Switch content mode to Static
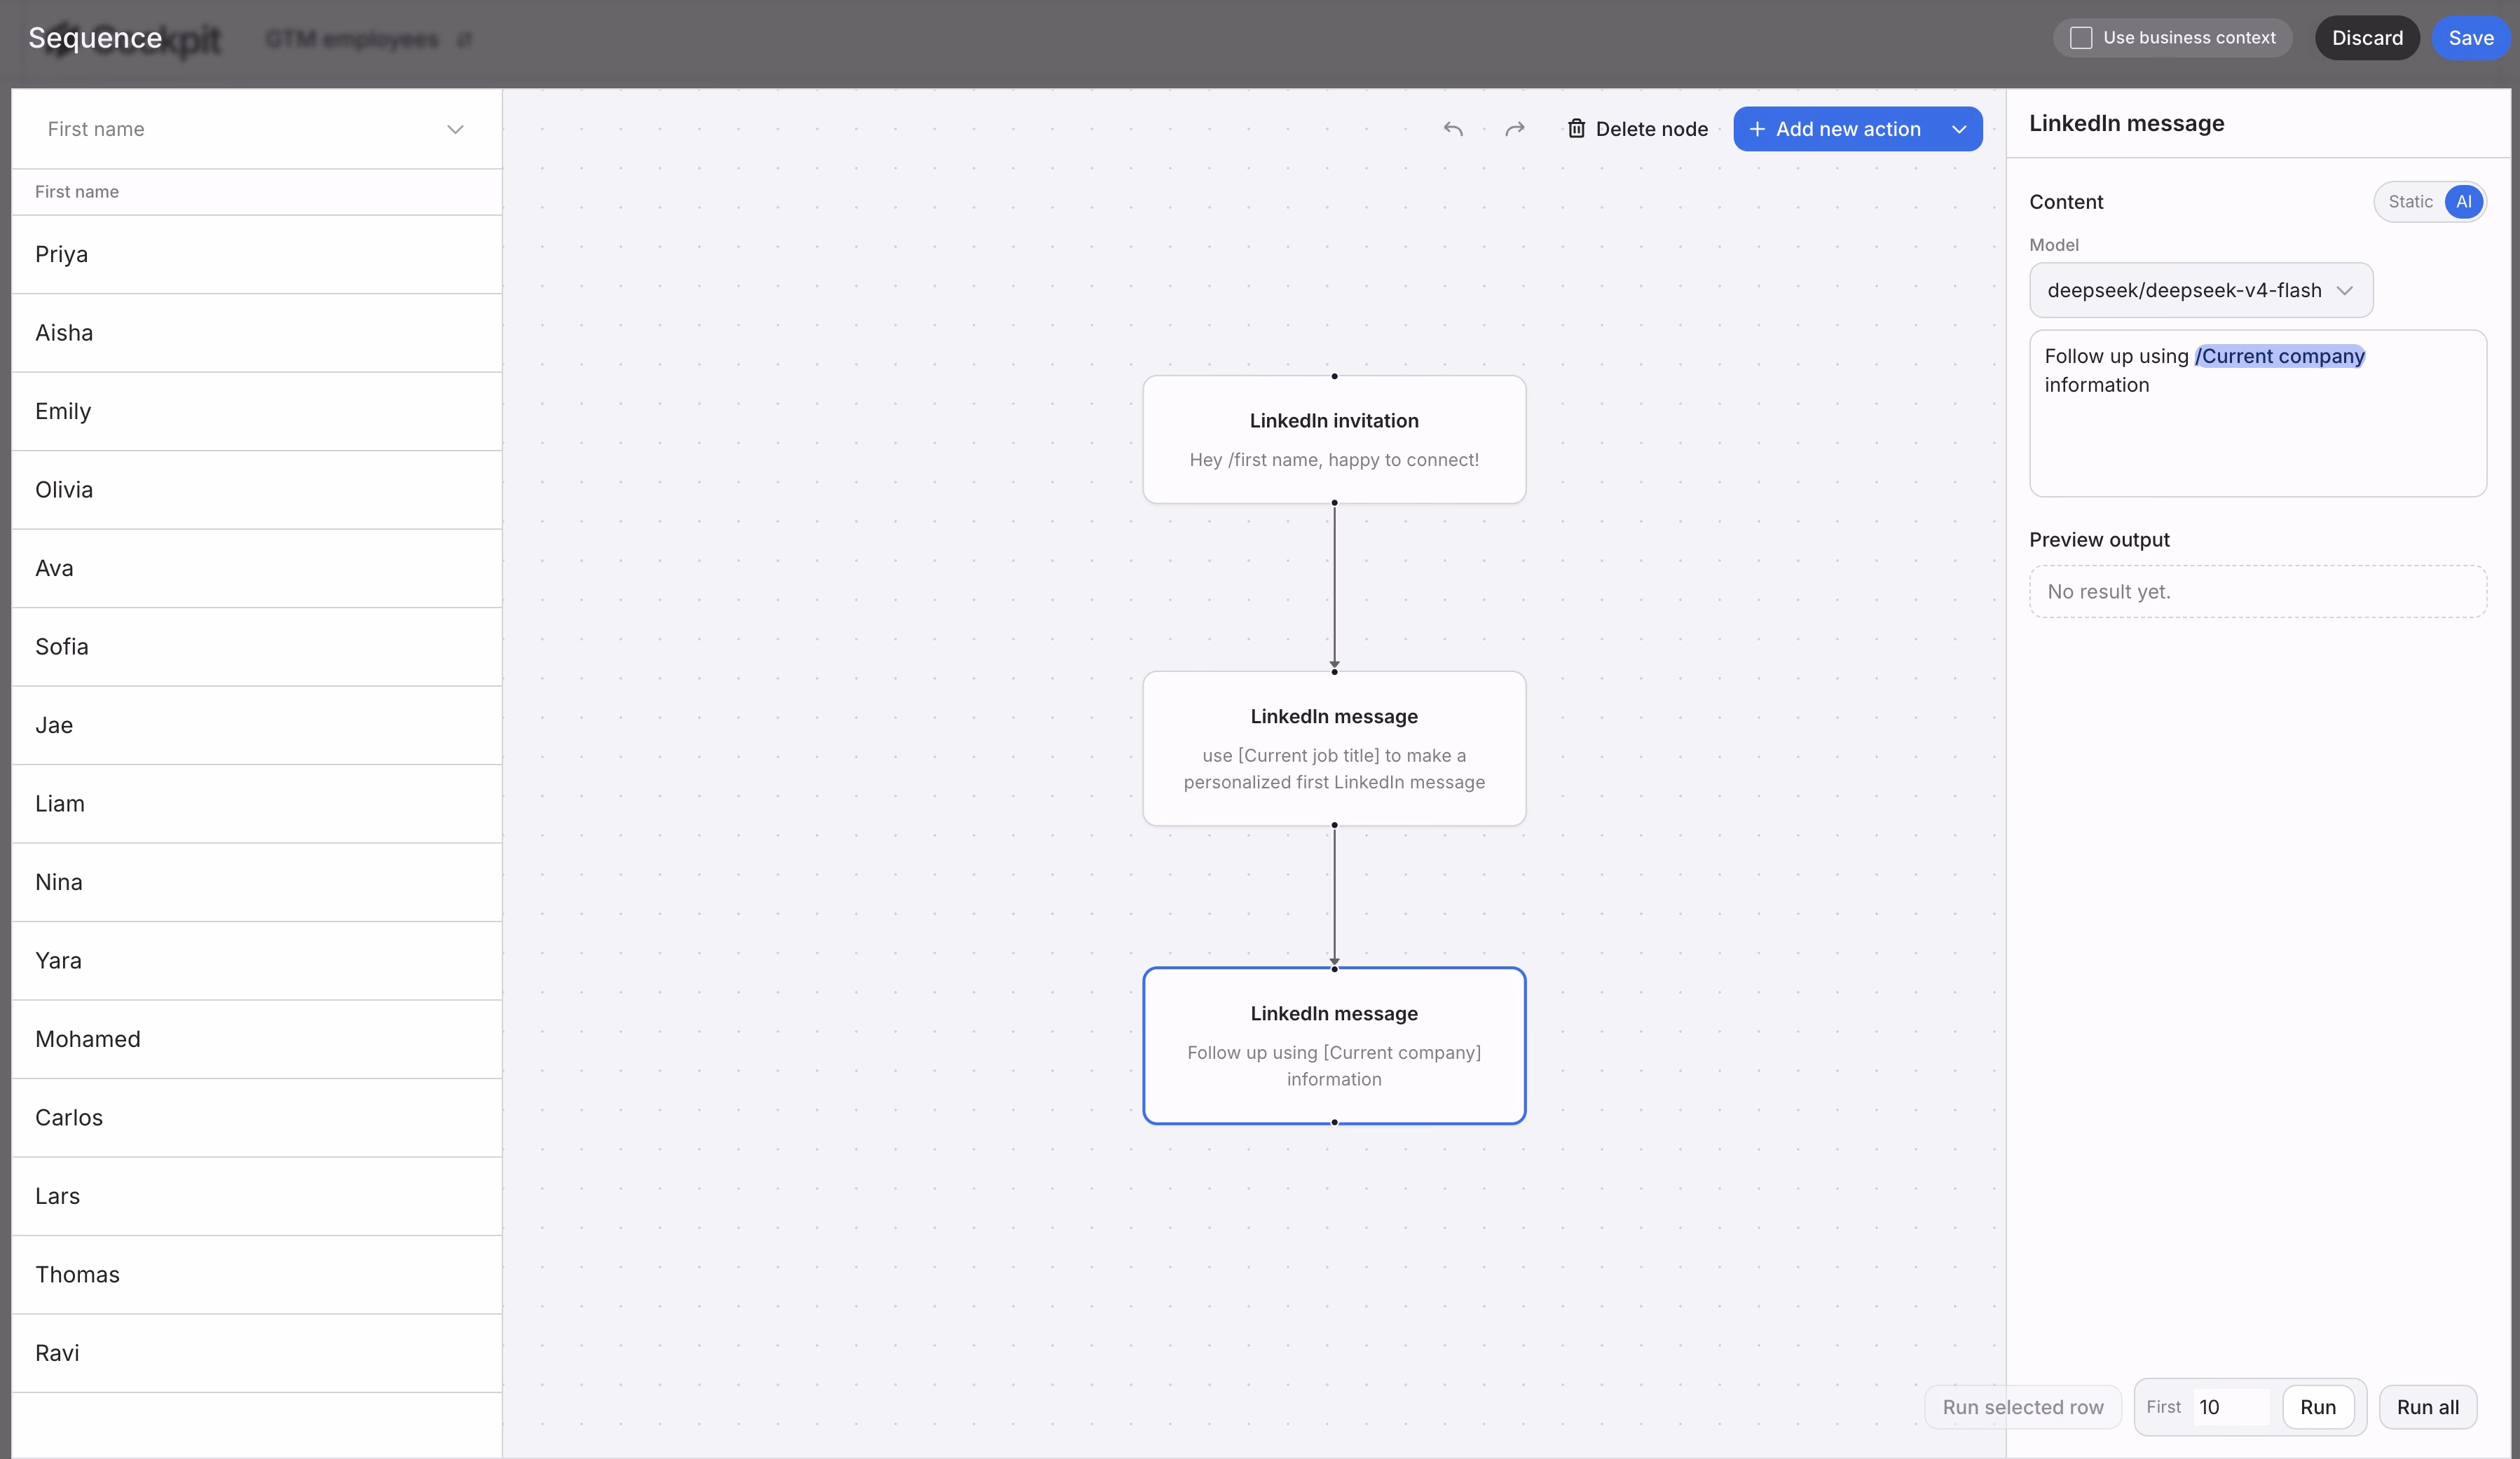 point(2410,202)
